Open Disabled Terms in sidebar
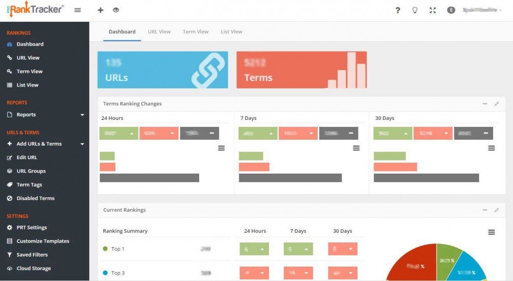This screenshot has width=513, height=281. pos(35,198)
